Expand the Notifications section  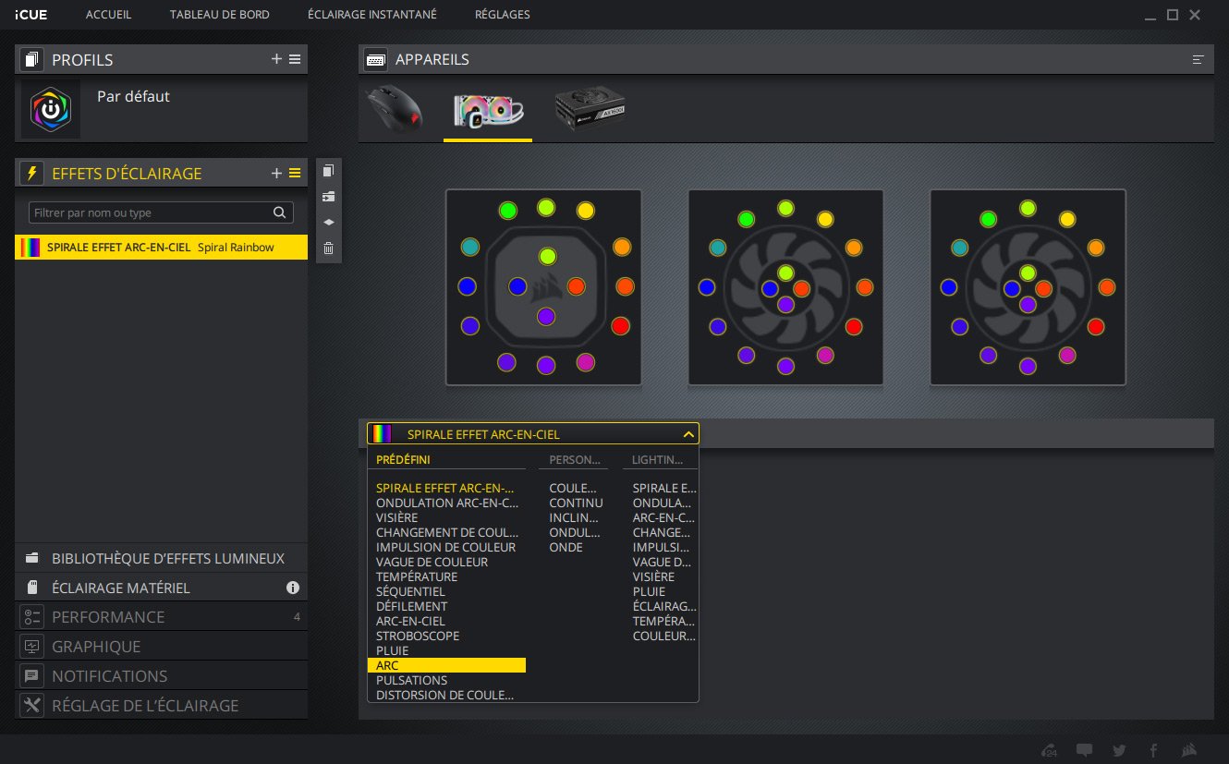(161, 676)
